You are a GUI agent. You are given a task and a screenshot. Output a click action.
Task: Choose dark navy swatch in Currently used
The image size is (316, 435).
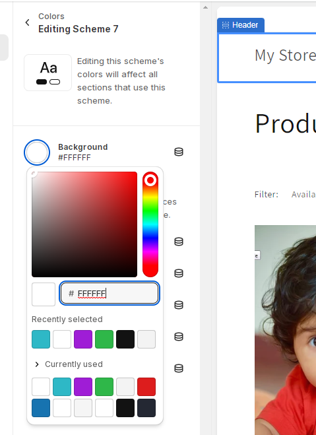coord(146,408)
